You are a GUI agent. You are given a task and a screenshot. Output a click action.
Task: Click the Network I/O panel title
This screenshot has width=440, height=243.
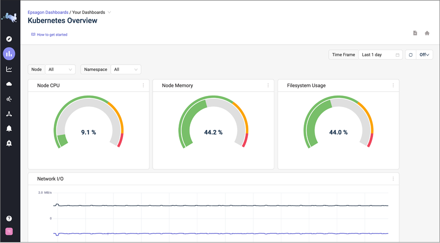tap(50, 179)
